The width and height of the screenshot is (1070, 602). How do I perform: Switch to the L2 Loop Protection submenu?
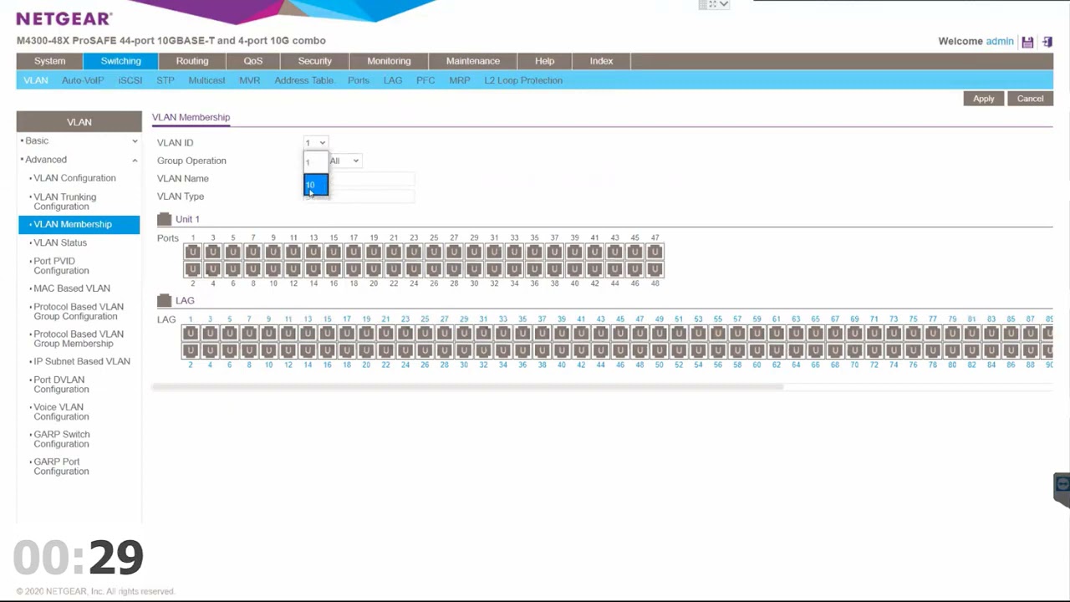tap(523, 80)
